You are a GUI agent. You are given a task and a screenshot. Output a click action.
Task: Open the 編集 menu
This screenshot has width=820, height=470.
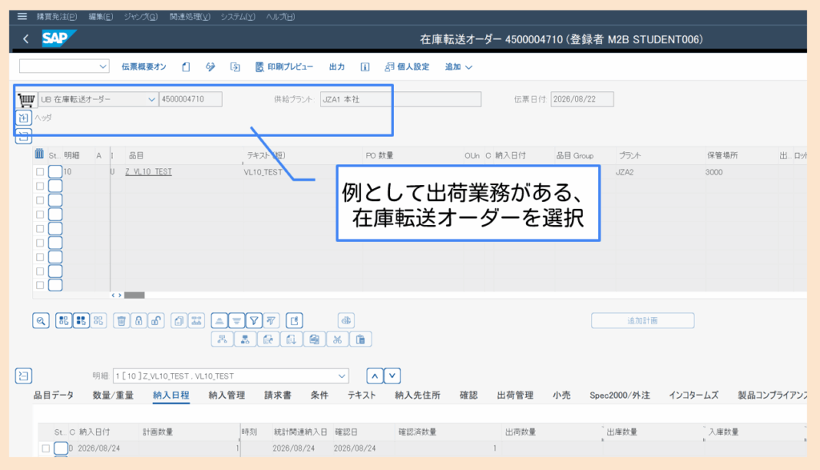pyautogui.click(x=100, y=17)
